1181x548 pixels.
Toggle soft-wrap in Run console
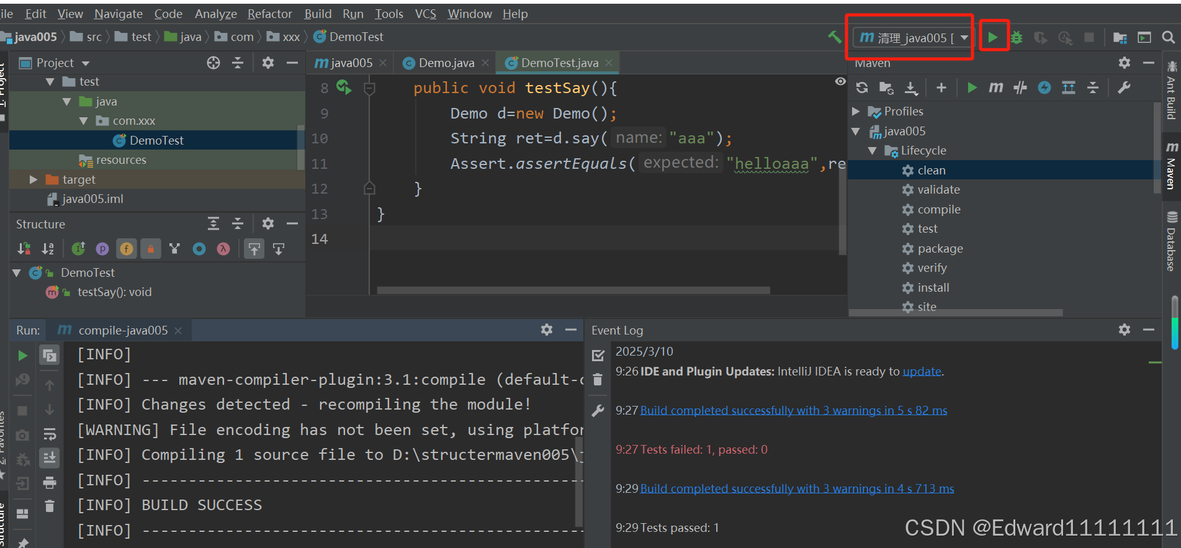[x=50, y=434]
